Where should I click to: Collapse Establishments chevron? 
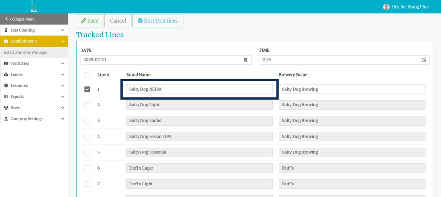[62, 41]
